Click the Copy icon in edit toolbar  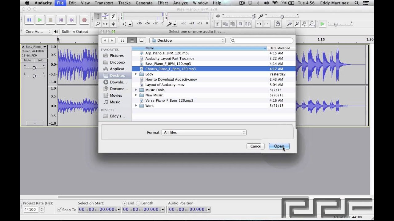[x=225, y=24]
